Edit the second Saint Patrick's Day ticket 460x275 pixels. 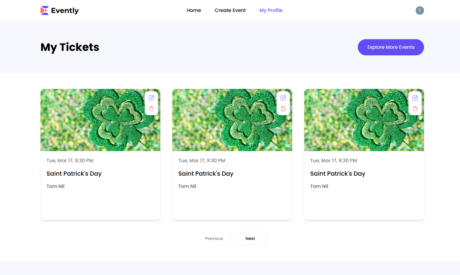[x=283, y=98]
